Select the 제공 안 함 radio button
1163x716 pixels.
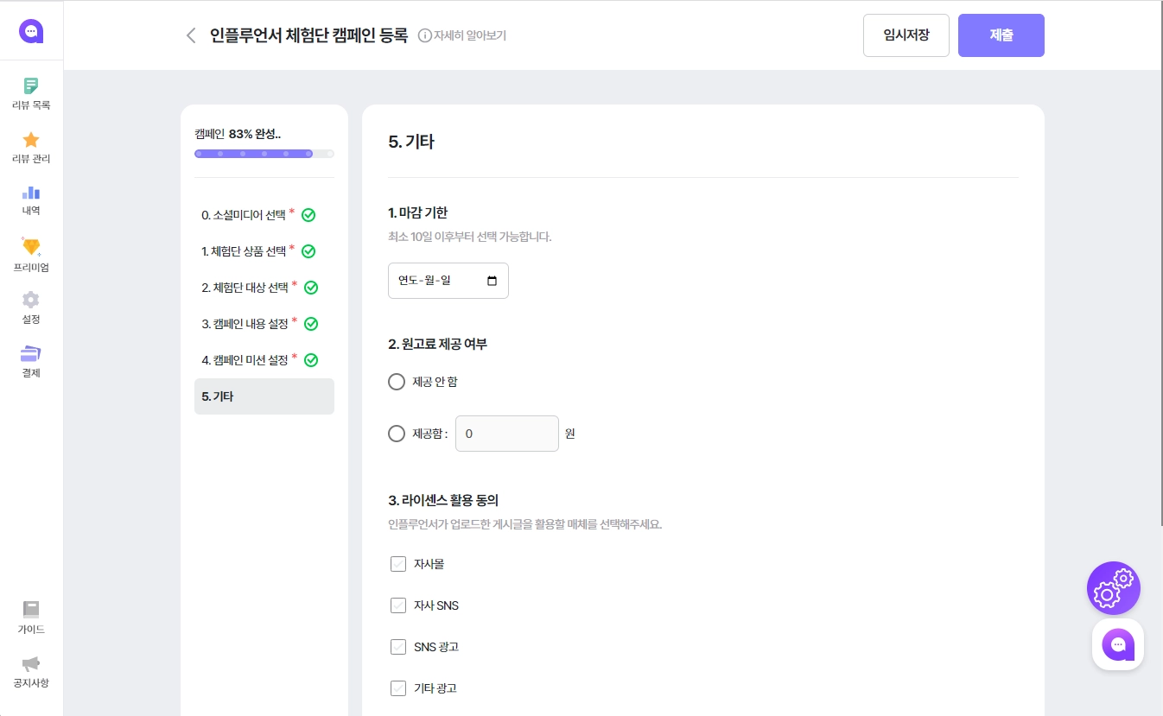coord(397,382)
